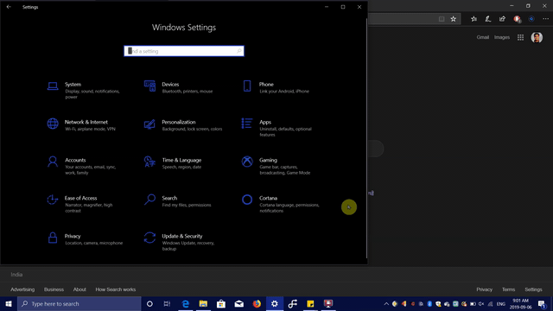Open the Accounts person icon

tap(53, 162)
